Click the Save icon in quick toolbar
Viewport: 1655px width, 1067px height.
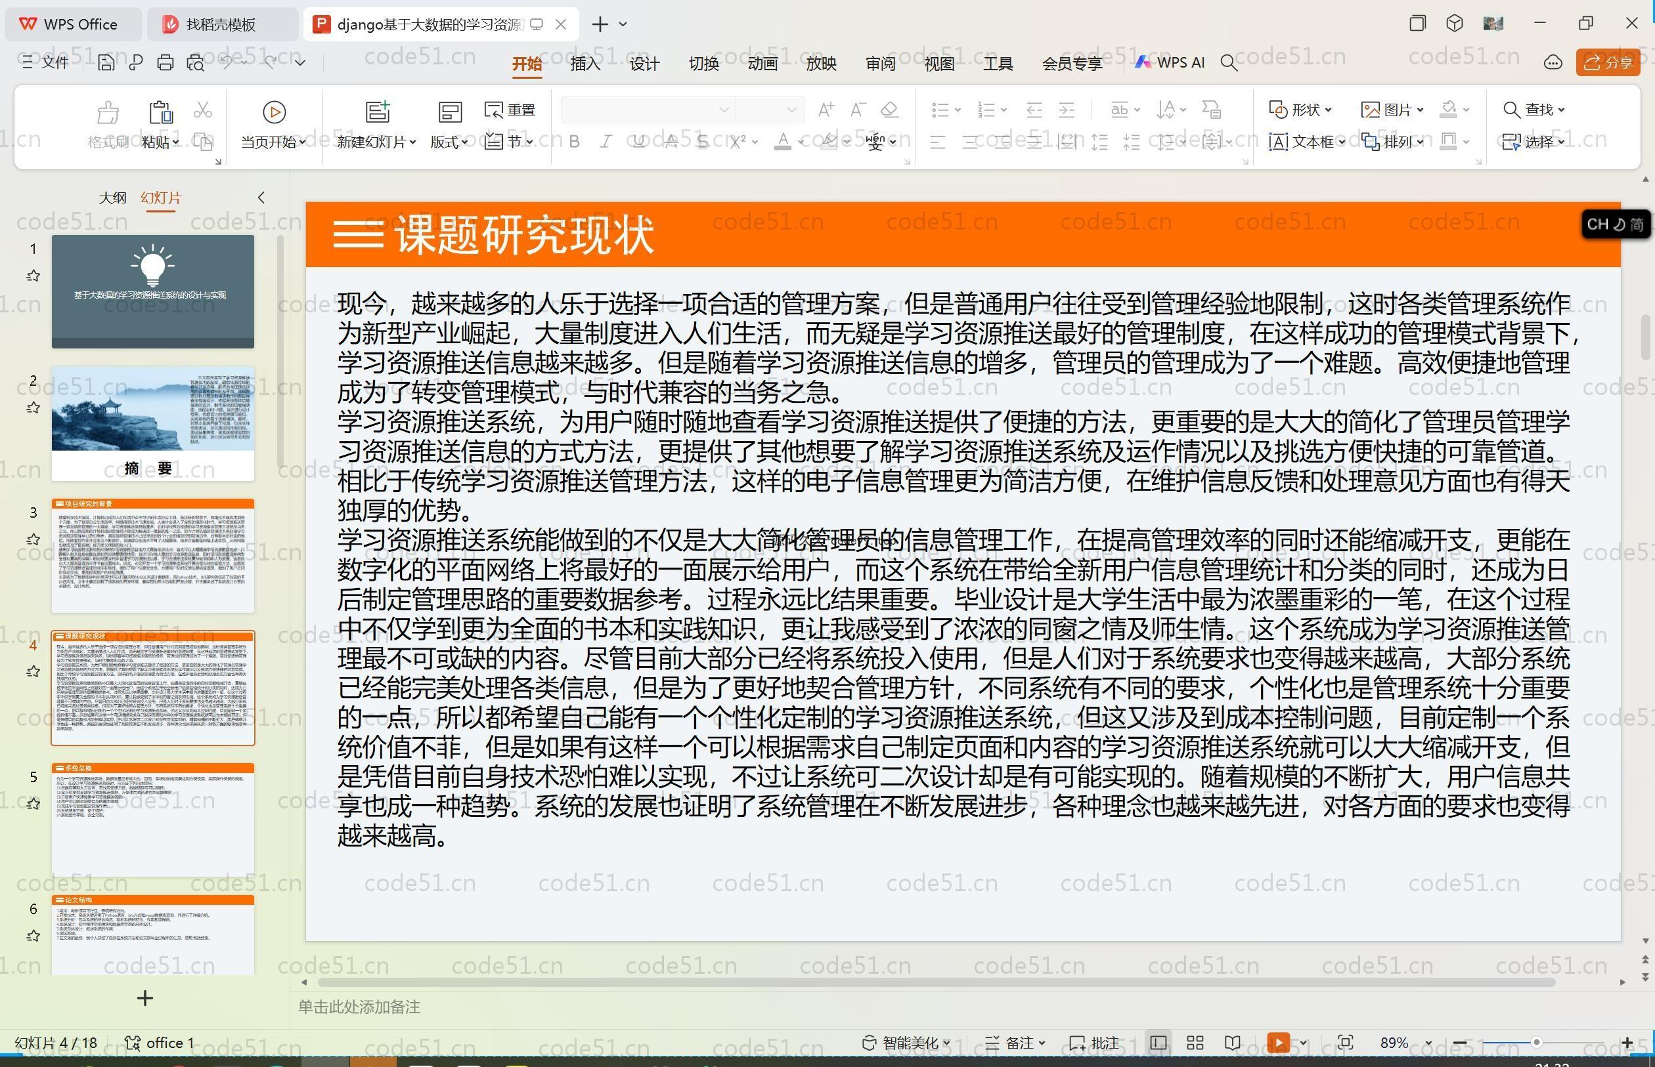click(106, 63)
